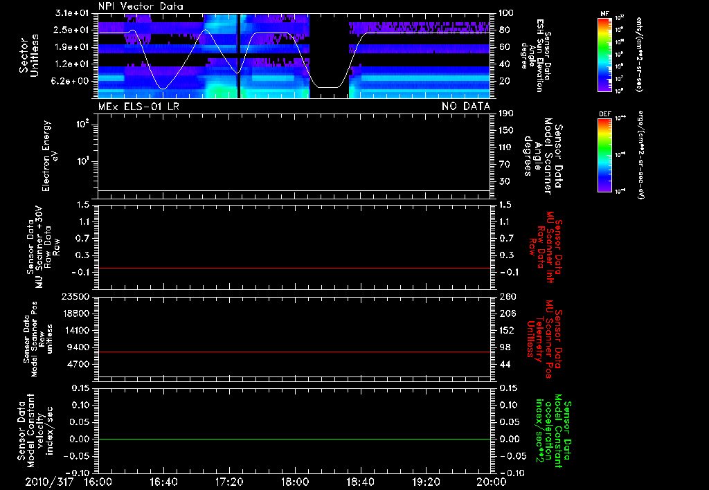Viewport: 709px width, 490px height.
Task: Click the Model Scanner Angle degrees label
Action: click(x=543, y=156)
